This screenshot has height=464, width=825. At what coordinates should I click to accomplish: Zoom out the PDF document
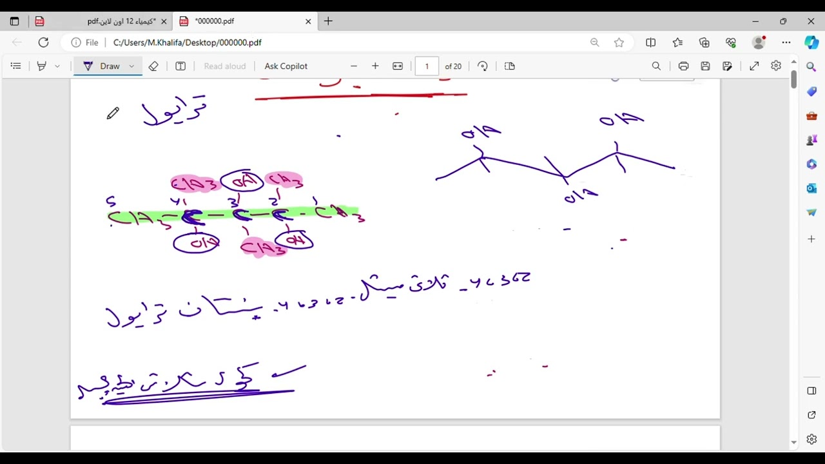[x=353, y=66]
